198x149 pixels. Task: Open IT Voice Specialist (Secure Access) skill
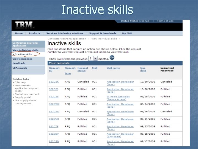point(118,98)
